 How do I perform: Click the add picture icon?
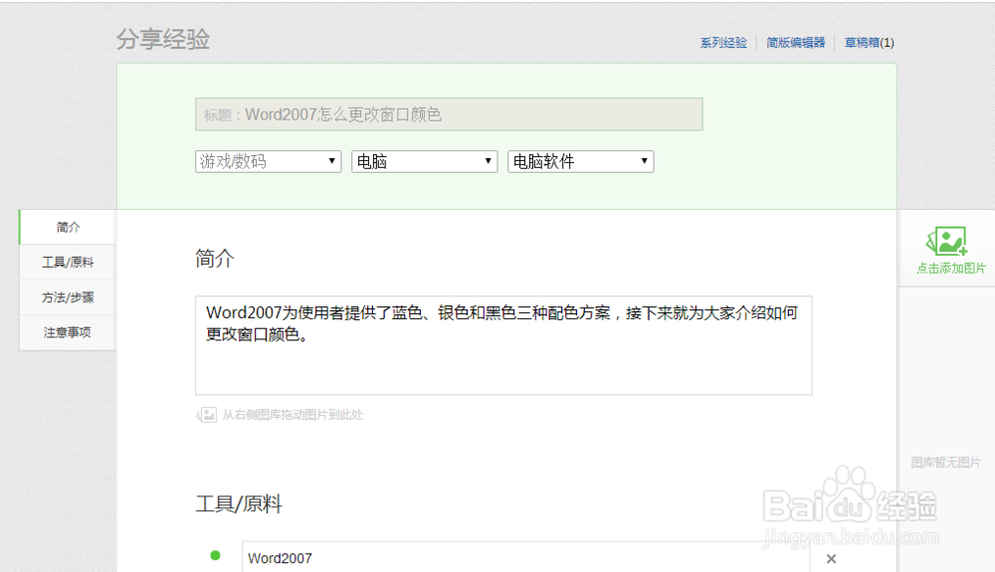tap(947, 242)
